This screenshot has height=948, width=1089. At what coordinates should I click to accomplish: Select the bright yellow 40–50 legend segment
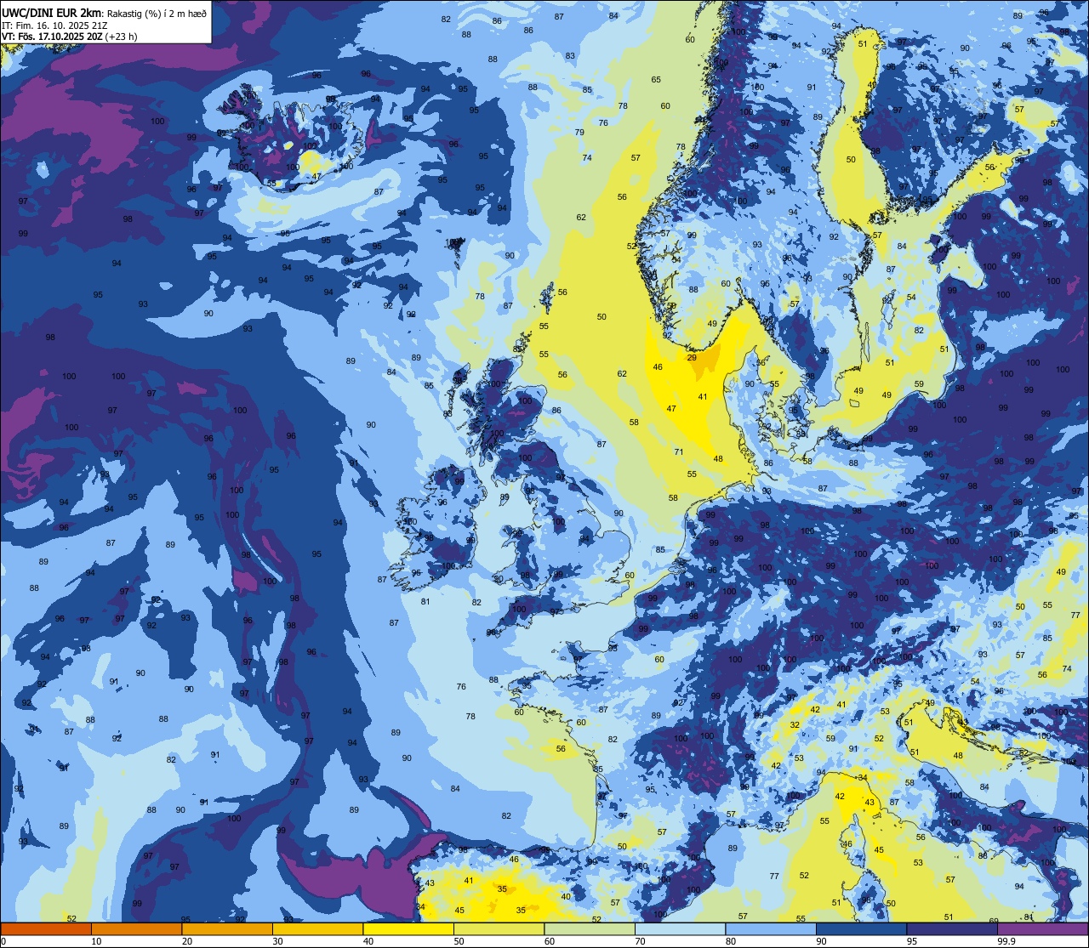pos(408,929)
